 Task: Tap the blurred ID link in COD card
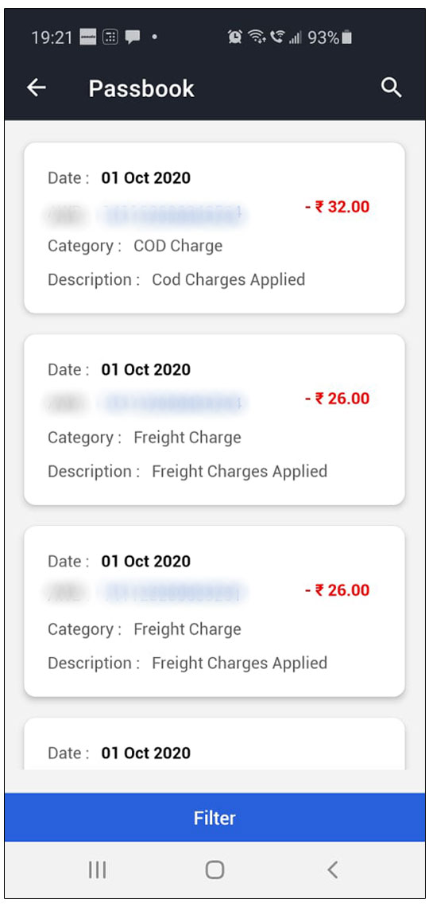(x=172, y=215)
